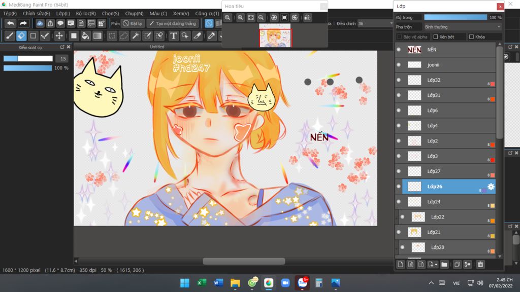Open Windows Start menu
This screenshot has width=520, height=292.
coord(185,283)
